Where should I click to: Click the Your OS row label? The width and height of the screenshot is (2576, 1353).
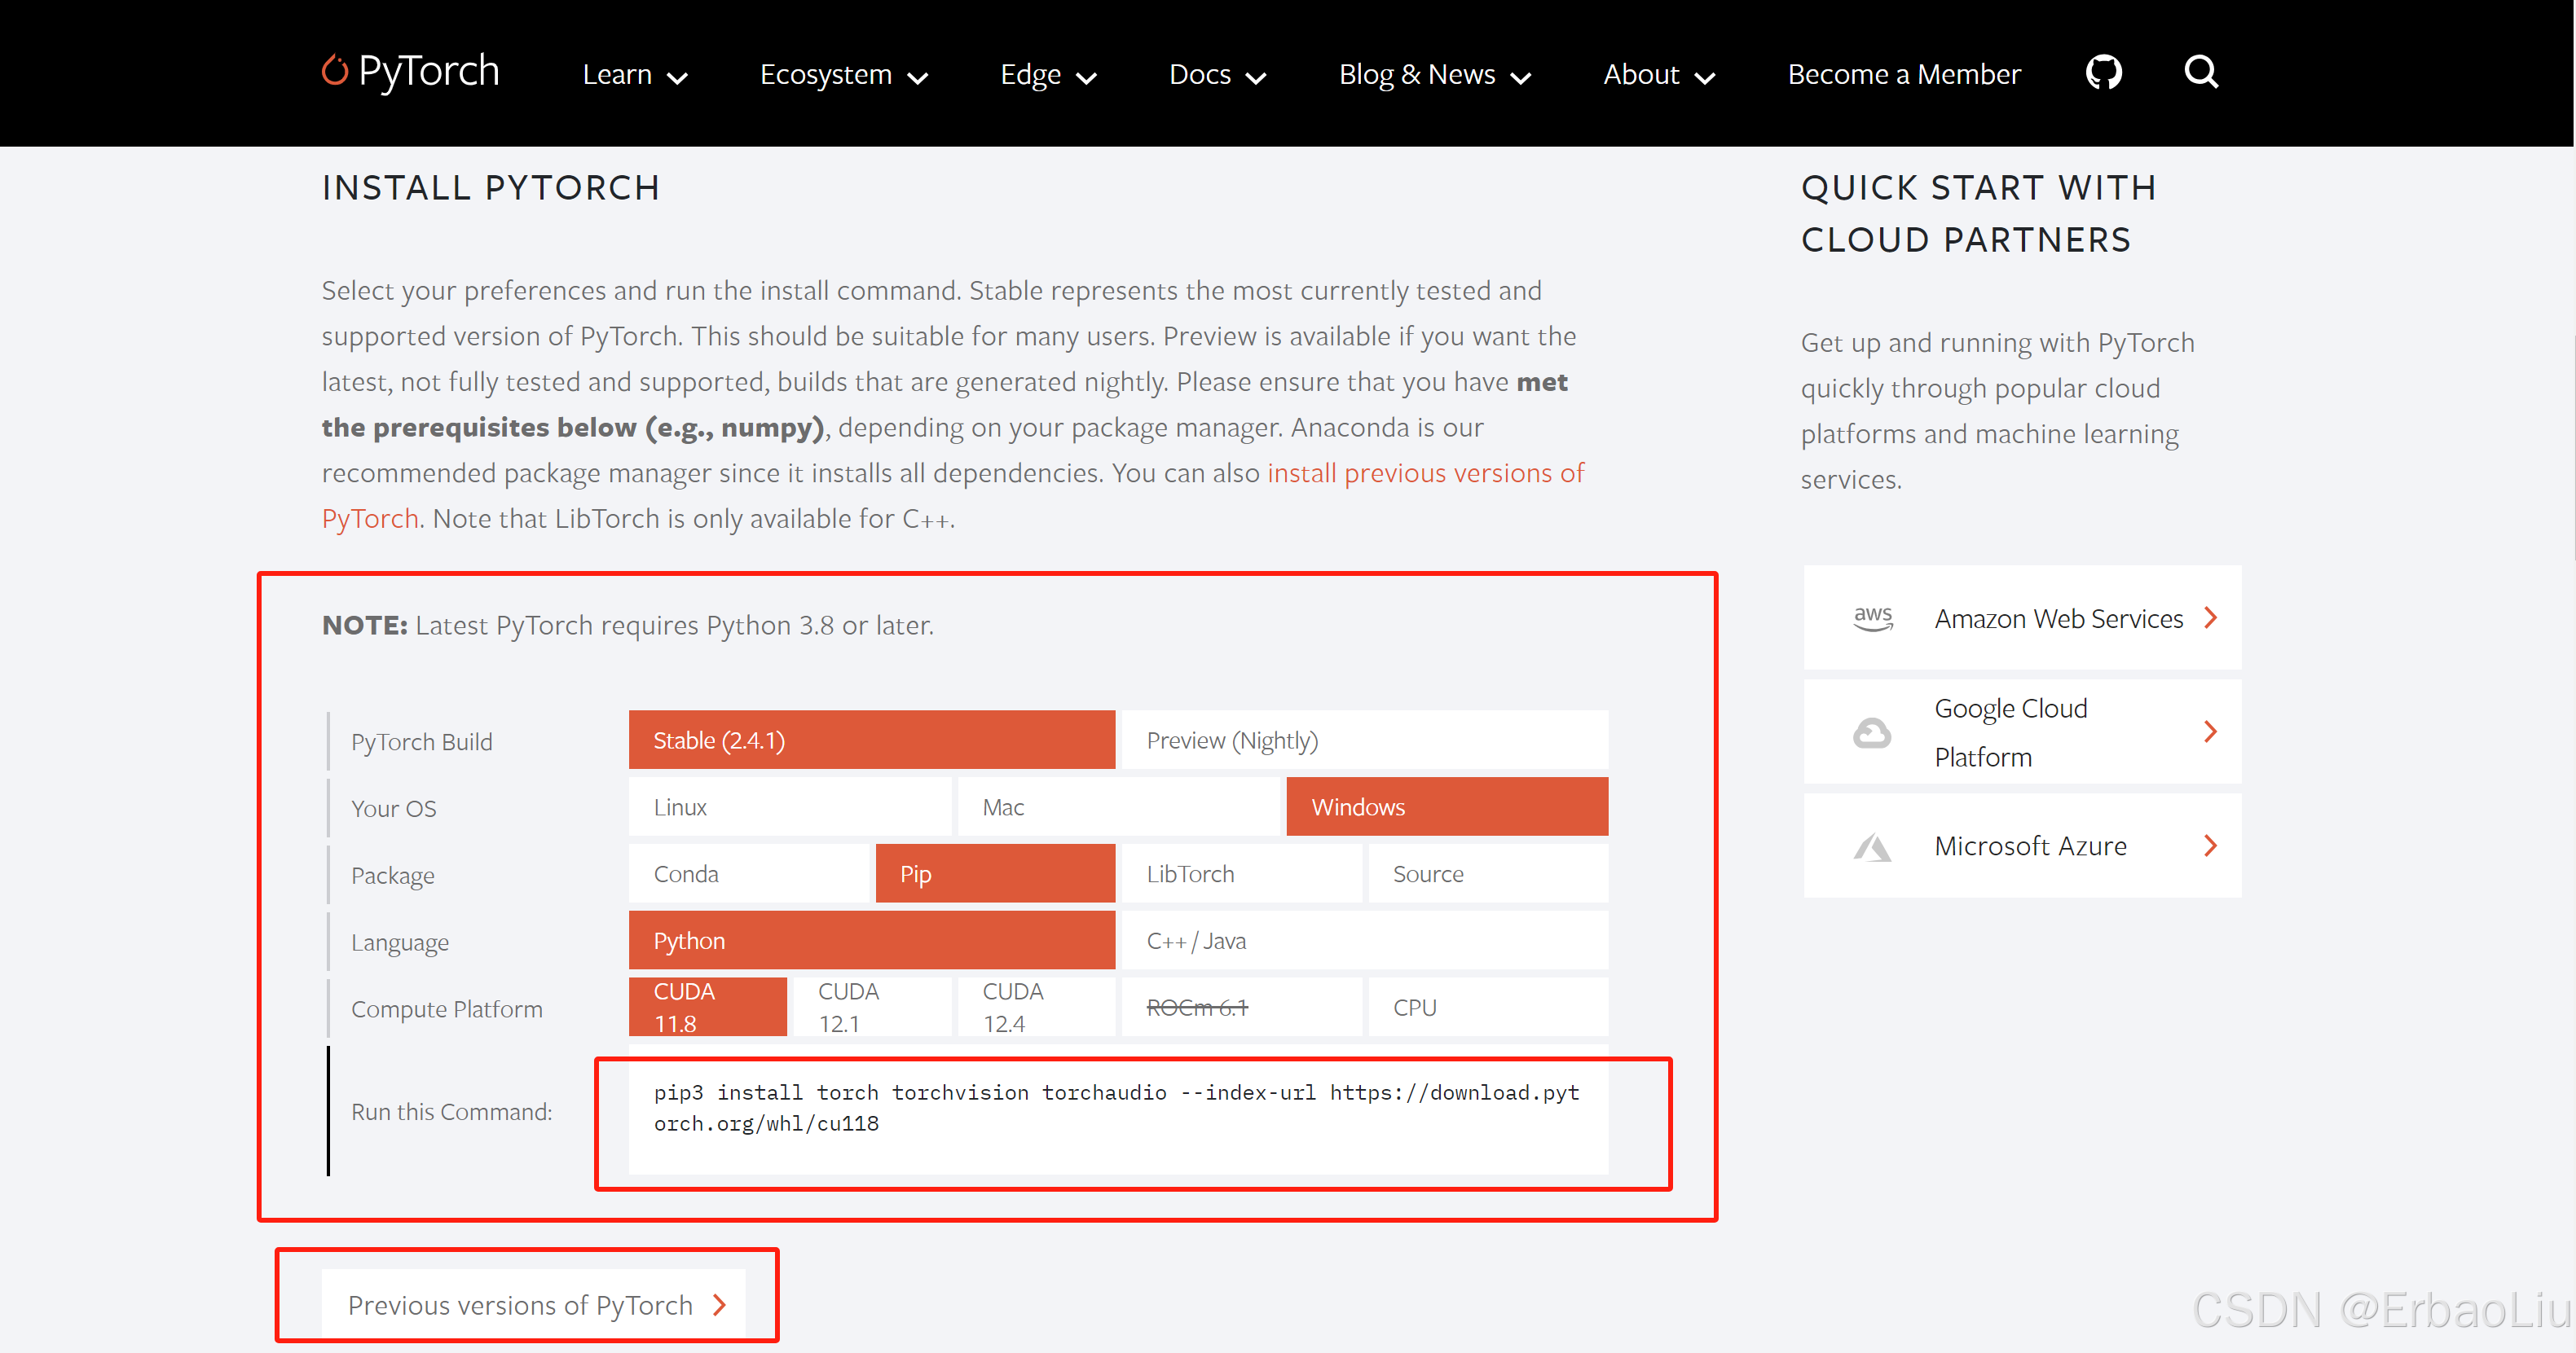pyautogui.click(x=394, y=810)
